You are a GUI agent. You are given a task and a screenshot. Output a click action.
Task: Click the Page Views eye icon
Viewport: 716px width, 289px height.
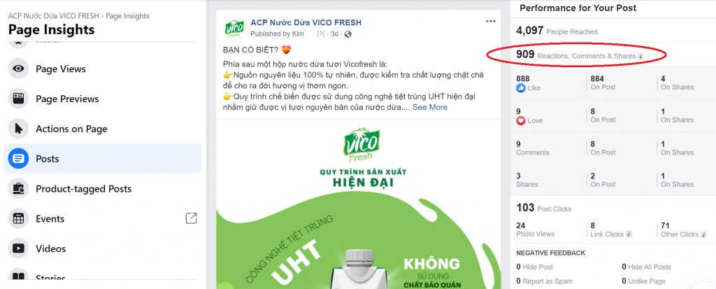pyautogui.click(x=18, y=69)
